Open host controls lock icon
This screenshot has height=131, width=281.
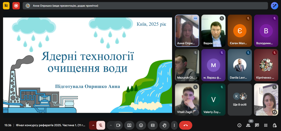[x=274, y=125]
